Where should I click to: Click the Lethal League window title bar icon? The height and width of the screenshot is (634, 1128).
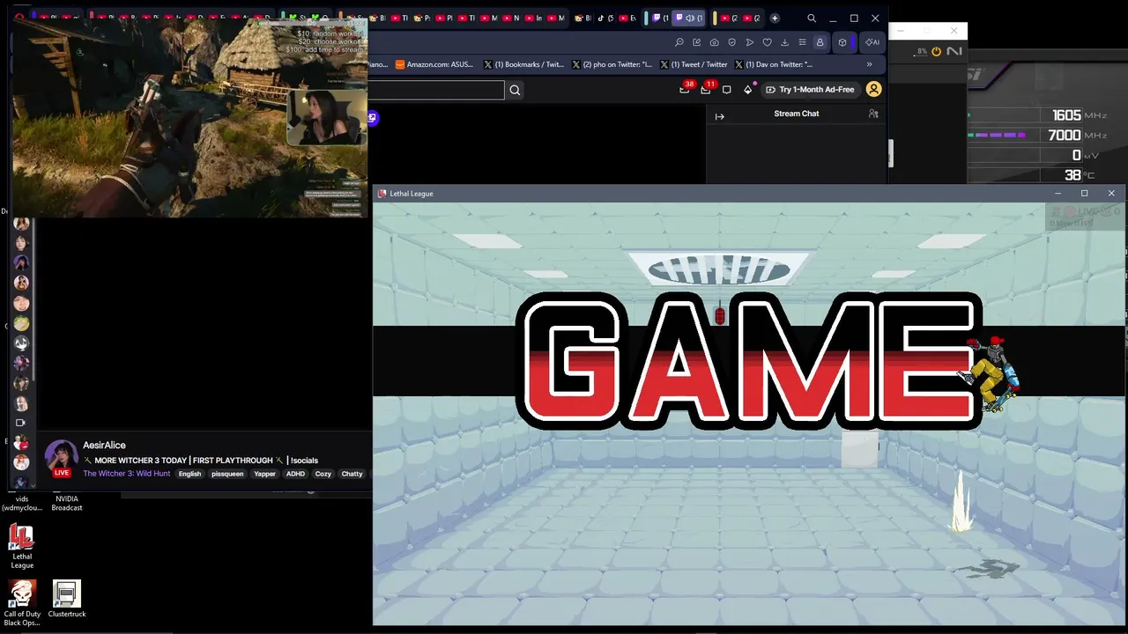pyautogui.click(x=382, y=194)
